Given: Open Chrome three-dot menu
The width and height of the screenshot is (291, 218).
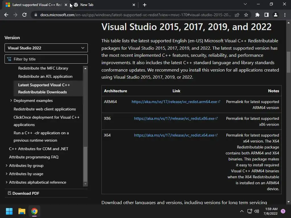Looking at the screenshot, I should [x=285, y=15].
